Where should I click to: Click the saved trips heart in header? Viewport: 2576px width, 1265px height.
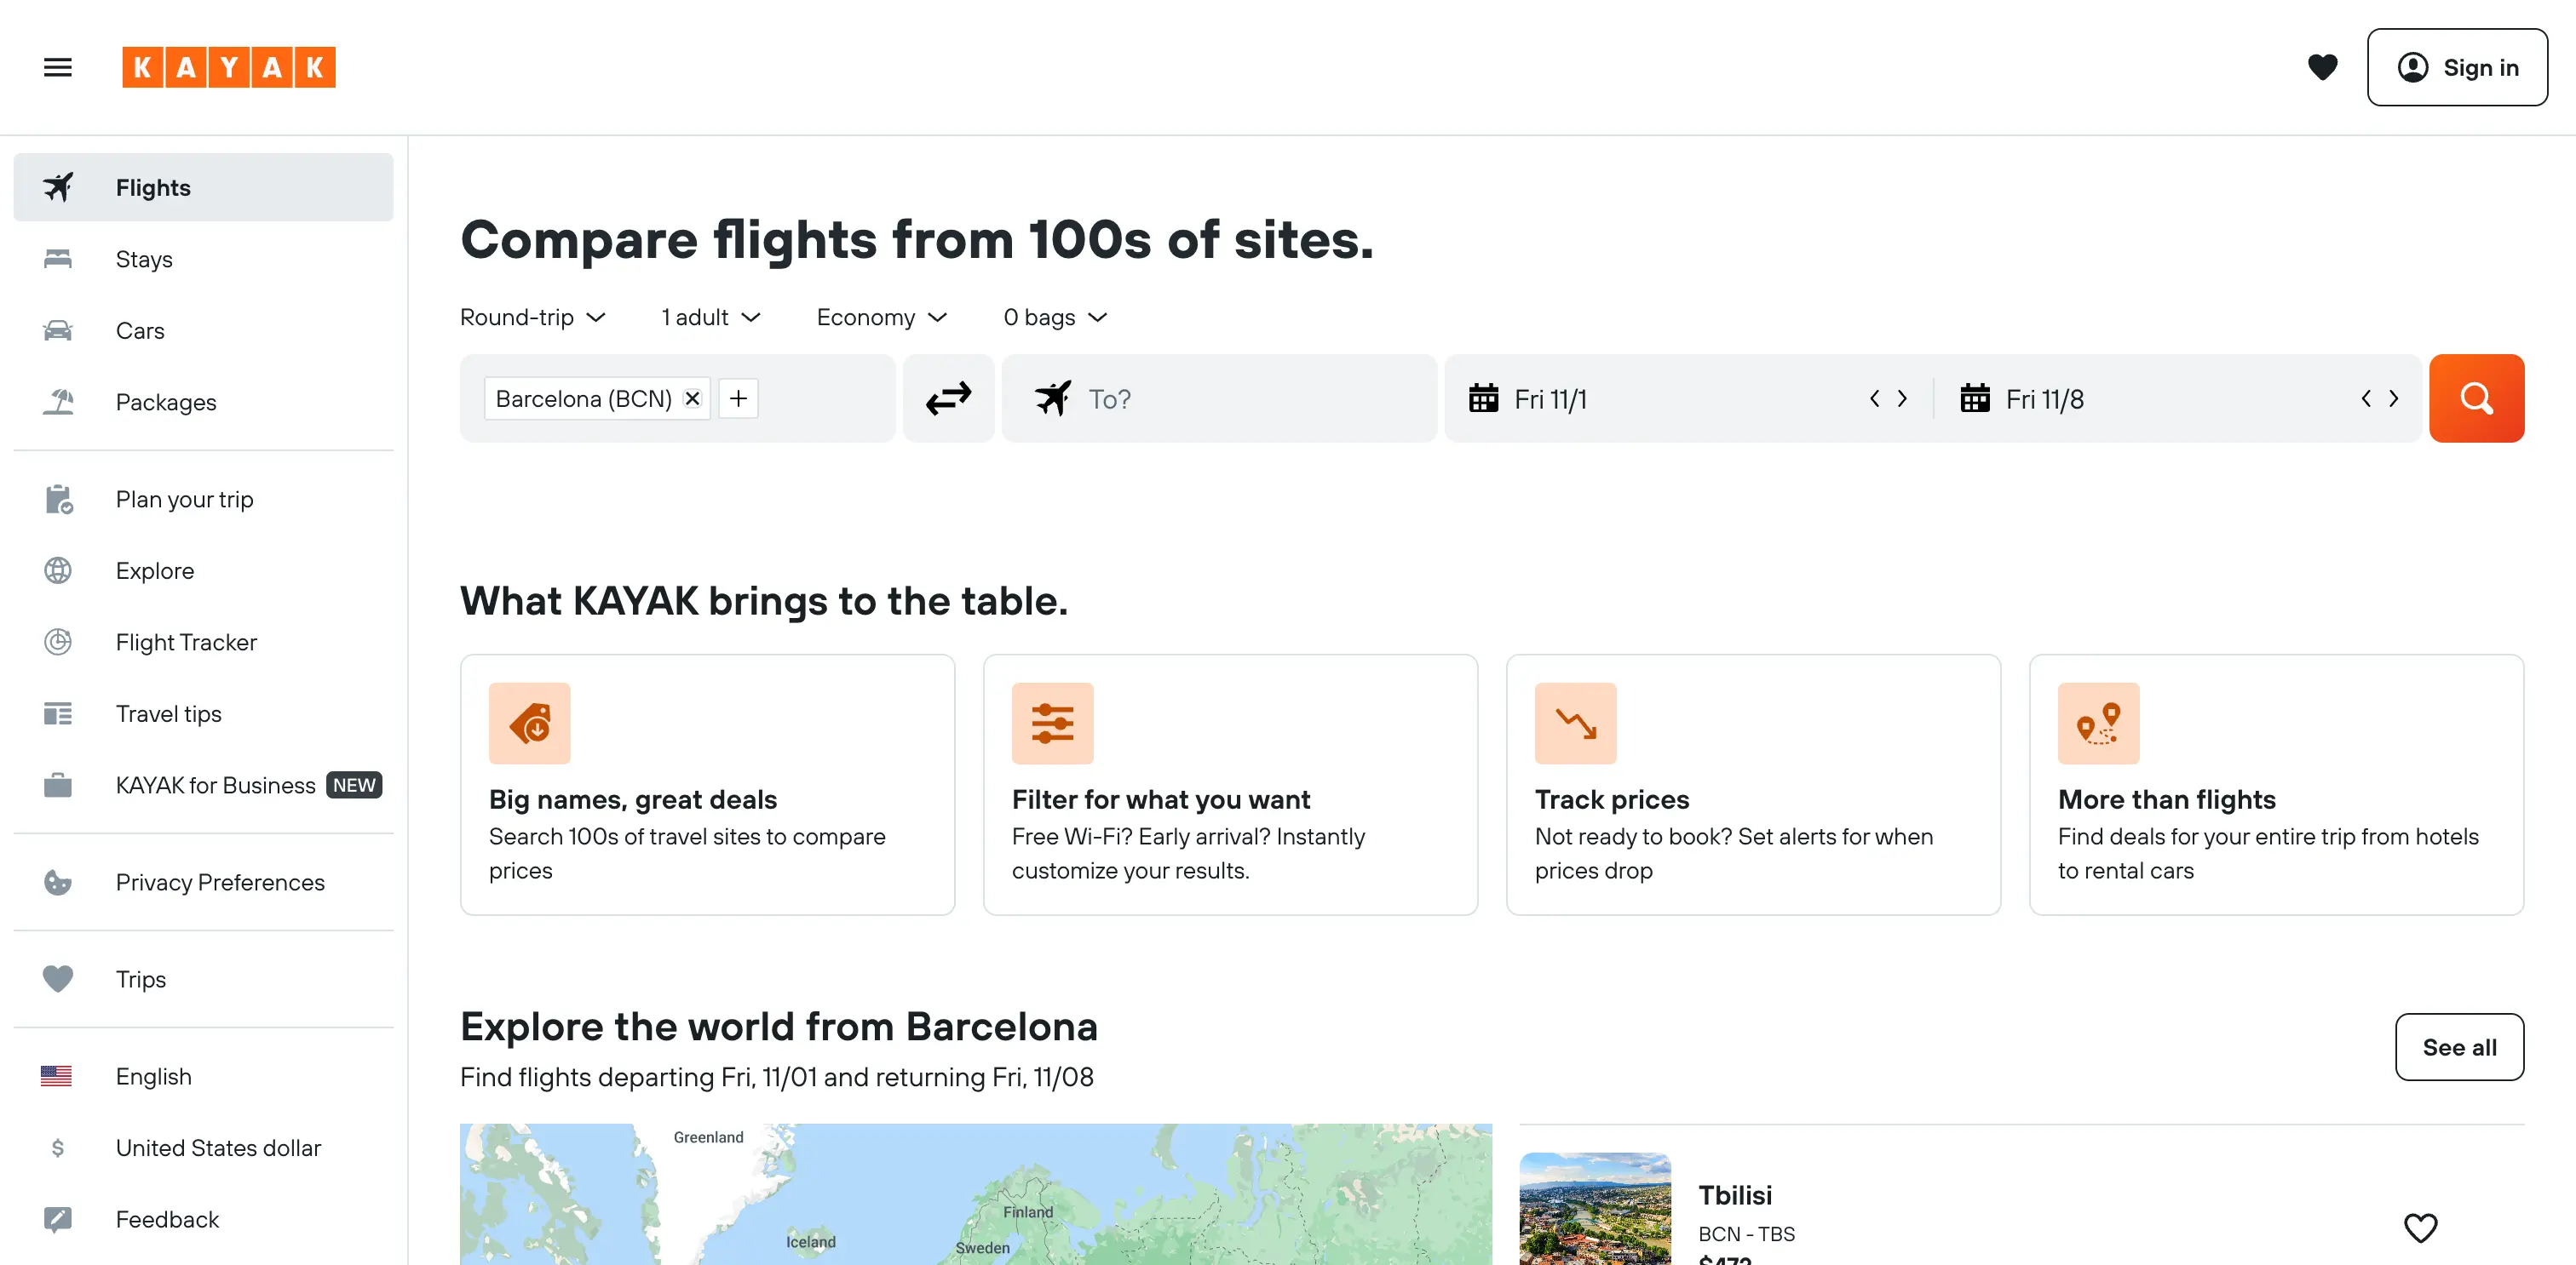point(2321,67)
